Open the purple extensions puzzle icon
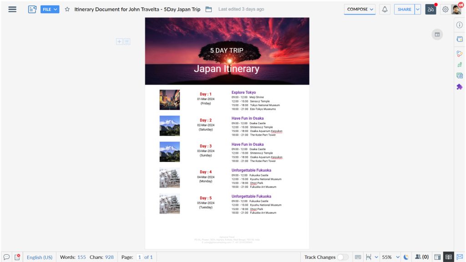Screen dimensions: 466x262 (460, 87)
